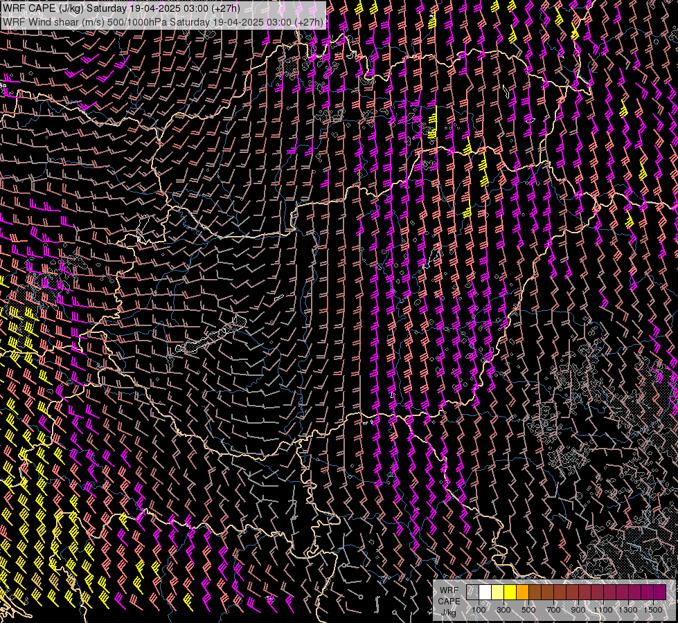Click the legend value 100
The image size is (678, 623).
click(x=479, y=610)
